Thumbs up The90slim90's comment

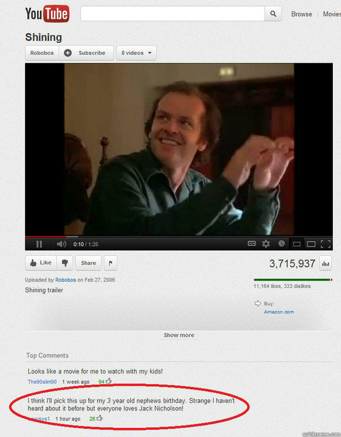coord(109,381)
